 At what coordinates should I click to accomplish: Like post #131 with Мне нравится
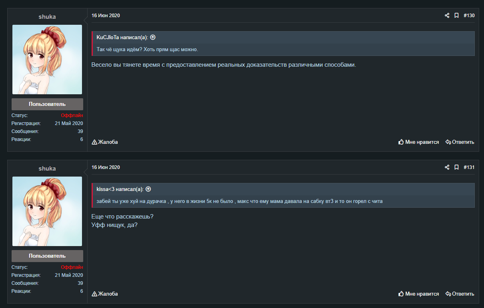pyautogui.click(x=419, y=294)
